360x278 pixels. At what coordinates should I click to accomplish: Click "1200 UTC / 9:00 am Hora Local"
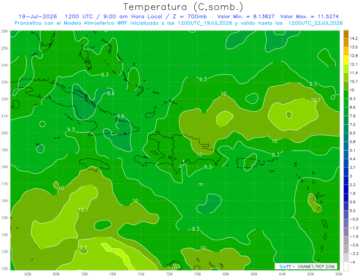(x=113, y=16)
